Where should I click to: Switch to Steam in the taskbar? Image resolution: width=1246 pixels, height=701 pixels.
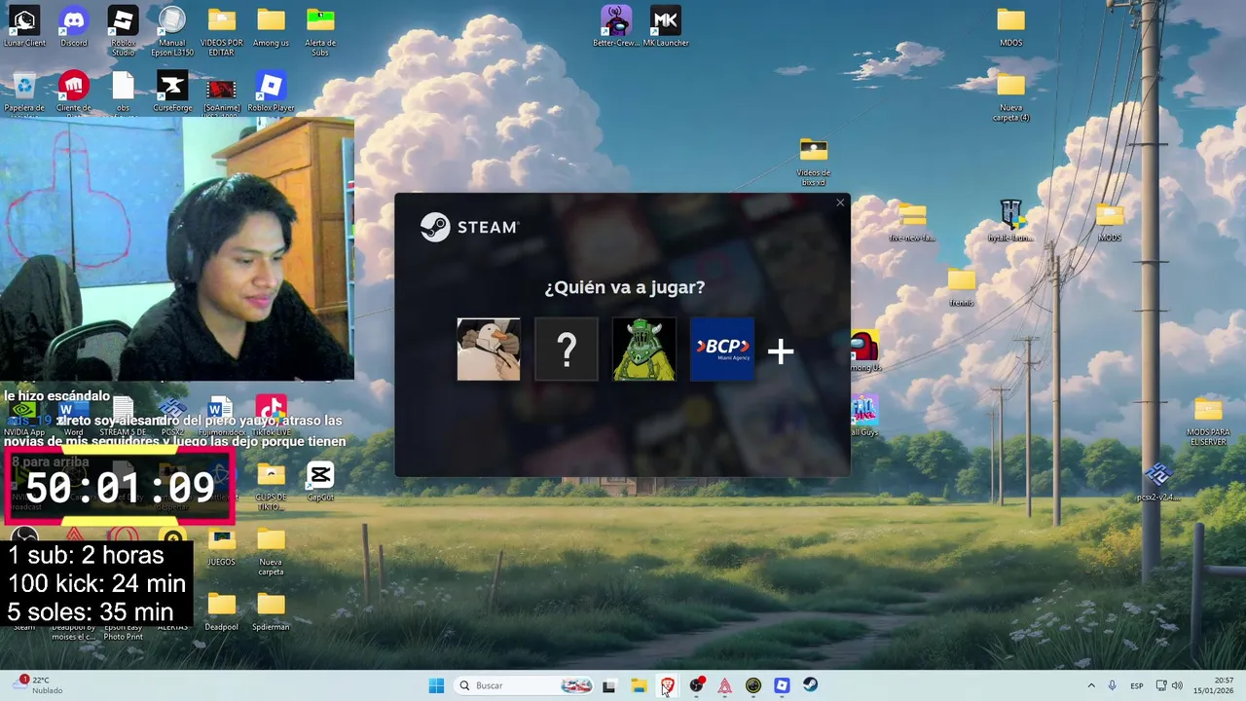click(810, 685)
